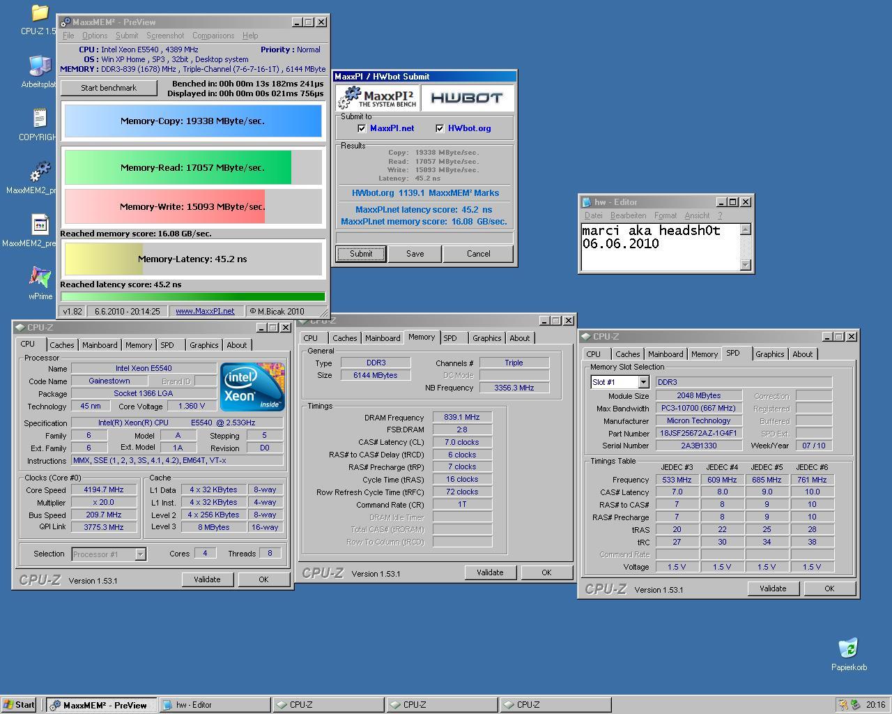The width and height of the screenshot is (892, 714).
Task: Click the green benchmark progress bar
Action: coord(193,296)
